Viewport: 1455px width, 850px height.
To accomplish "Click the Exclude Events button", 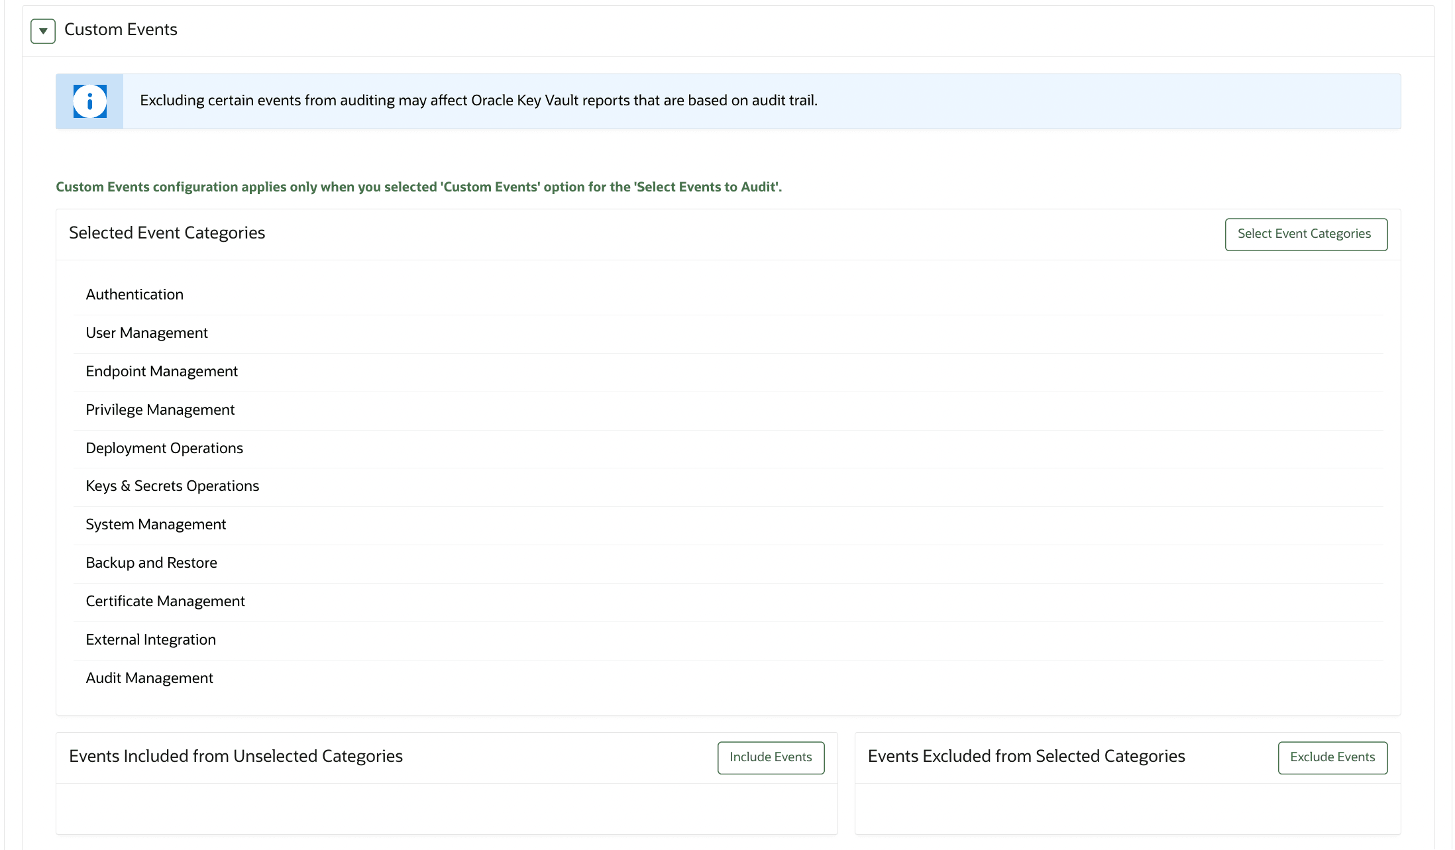I will (1332, 757).
